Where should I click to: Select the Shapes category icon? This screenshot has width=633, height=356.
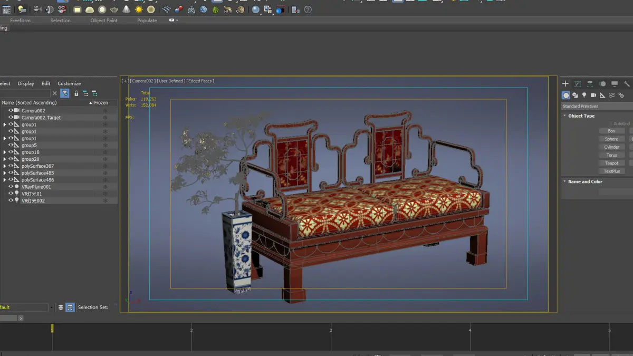pyautogui.click(x=575, y=95)
